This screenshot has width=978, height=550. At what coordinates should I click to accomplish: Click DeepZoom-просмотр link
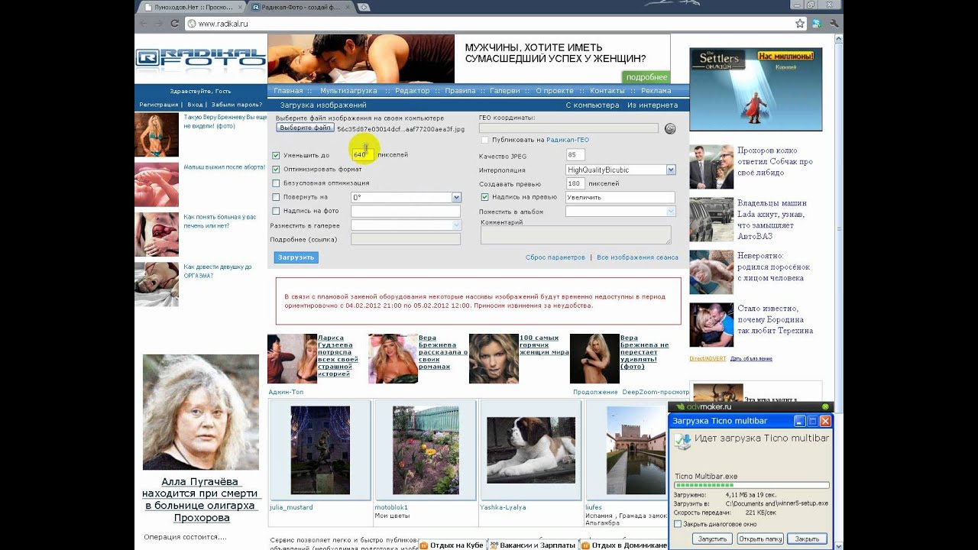[x=656, y=392]
